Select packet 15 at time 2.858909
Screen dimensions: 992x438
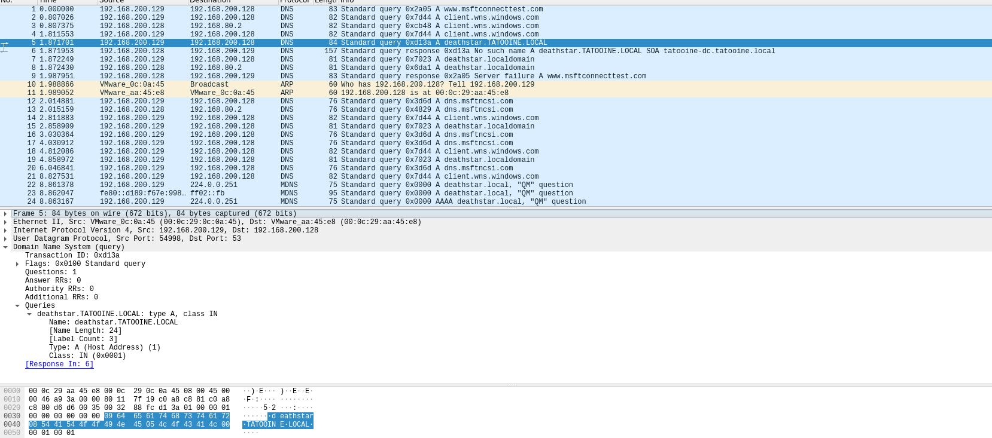tap(496, 127)
